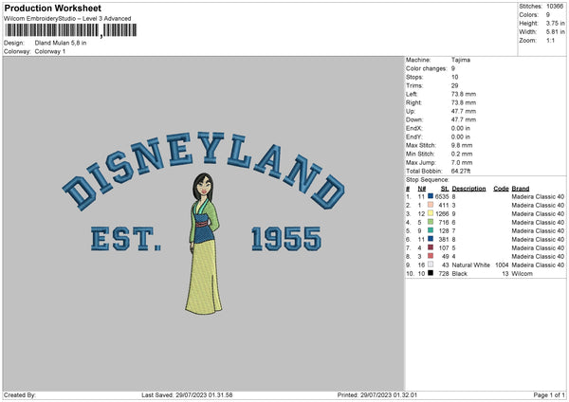Screen dimensions: 569x402
Task: Click the 1955 text in the design
Action: pos(284,239)
